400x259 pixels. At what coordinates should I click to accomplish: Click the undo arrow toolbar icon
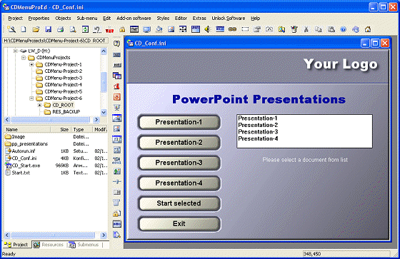point(97,29)
